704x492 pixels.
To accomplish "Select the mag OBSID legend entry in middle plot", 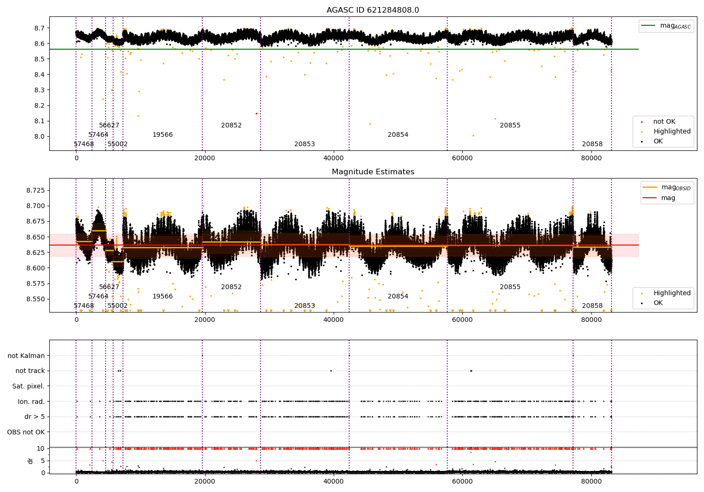I will click(x=666, y=187).
